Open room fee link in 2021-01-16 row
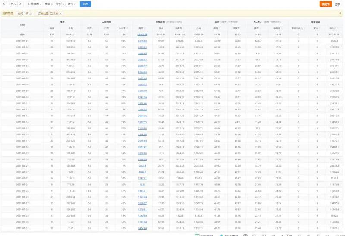Image resolution: width=345 pixels, height=236 pixels. (142, 135)
